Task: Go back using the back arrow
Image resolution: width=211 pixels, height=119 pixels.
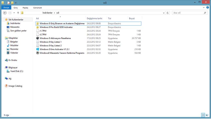Action: (x=5, y=13)
